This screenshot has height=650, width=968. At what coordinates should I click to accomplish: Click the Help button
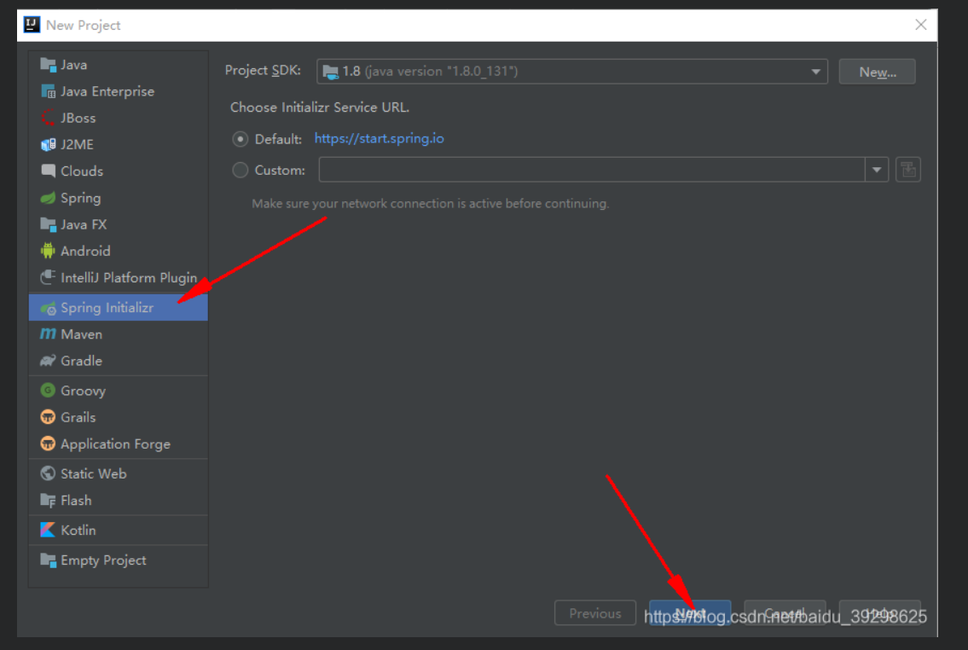click(x=879, y=613)
